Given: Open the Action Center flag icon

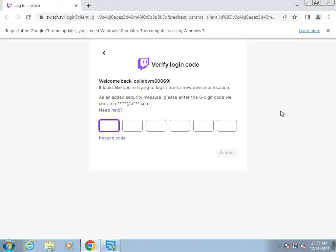Looking at the screenshot, I should click(287, 246).
